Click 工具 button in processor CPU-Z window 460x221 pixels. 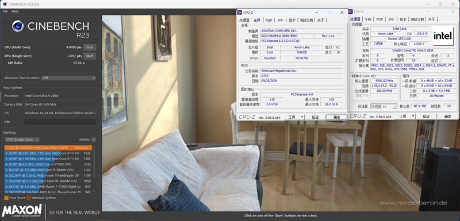[403, 116]
